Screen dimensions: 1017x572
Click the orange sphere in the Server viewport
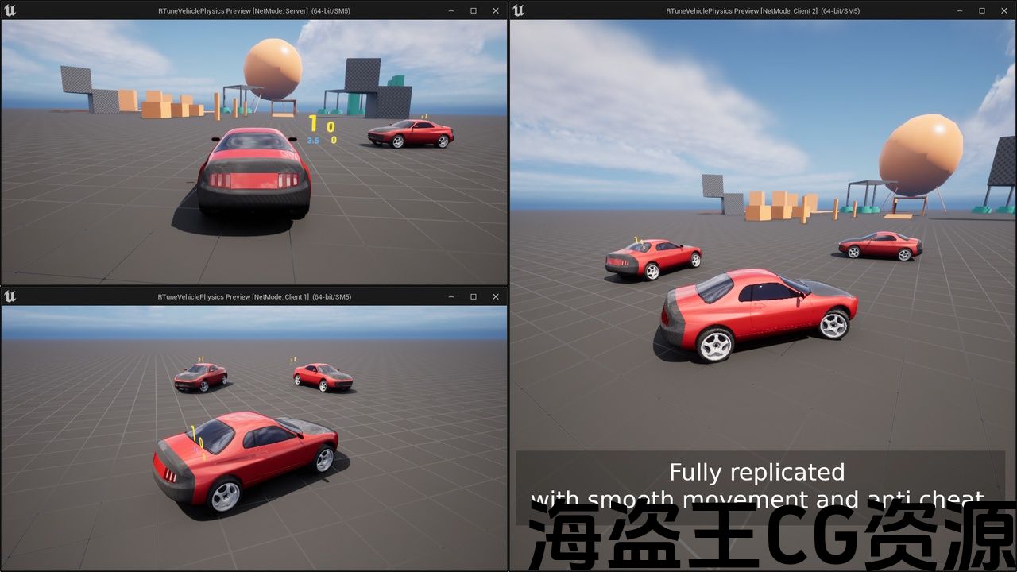[273, 69]
